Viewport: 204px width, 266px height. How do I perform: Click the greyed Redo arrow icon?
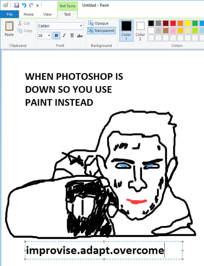click(31, 5)
